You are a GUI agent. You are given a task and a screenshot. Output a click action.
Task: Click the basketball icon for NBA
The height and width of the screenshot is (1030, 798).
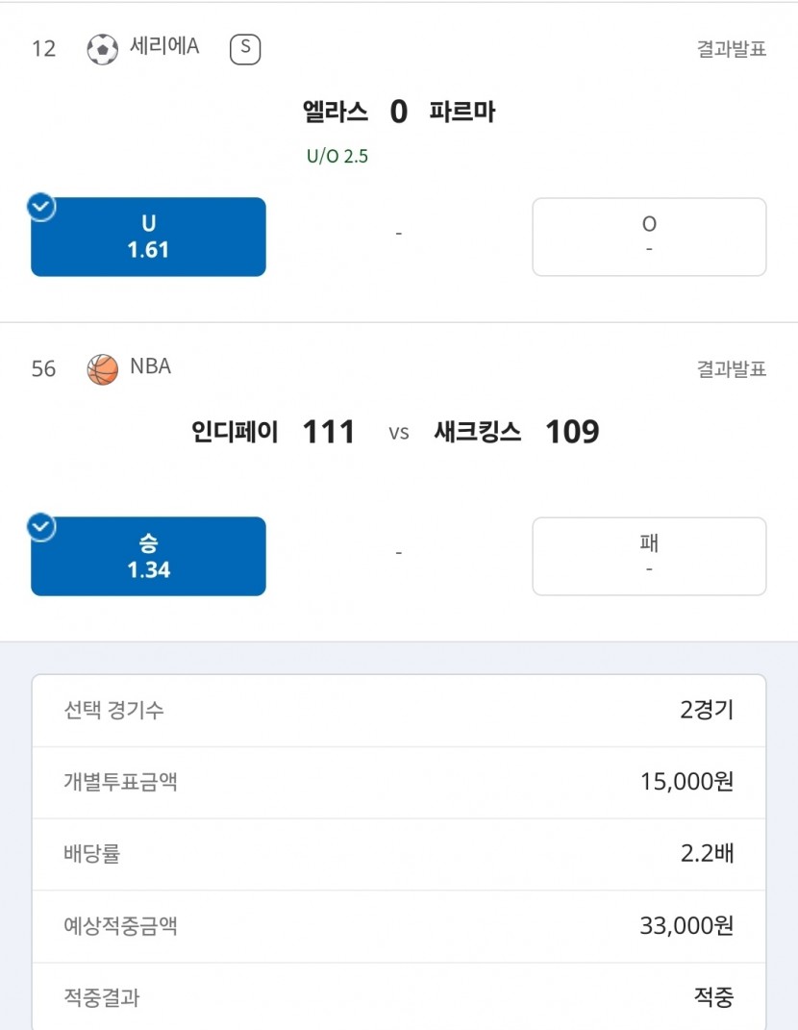tap(103, 369)
